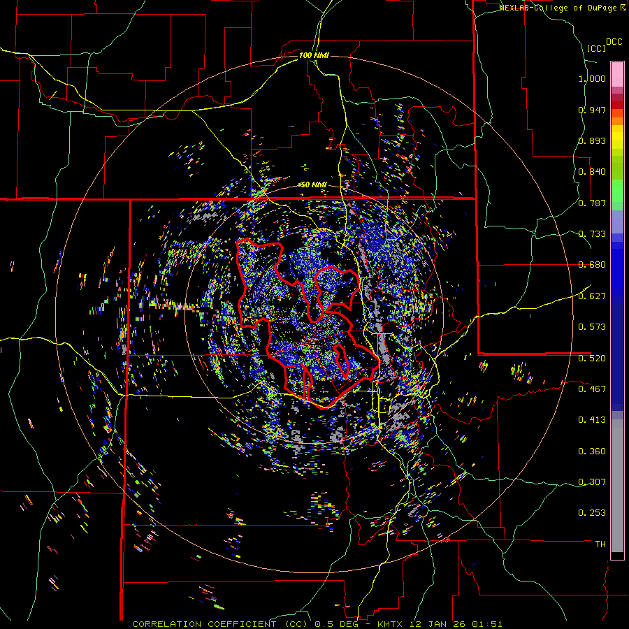Click the 100 NMI range ring label
Screen dimensions: 629x629
pyautogui.click(x=314, y=55)
